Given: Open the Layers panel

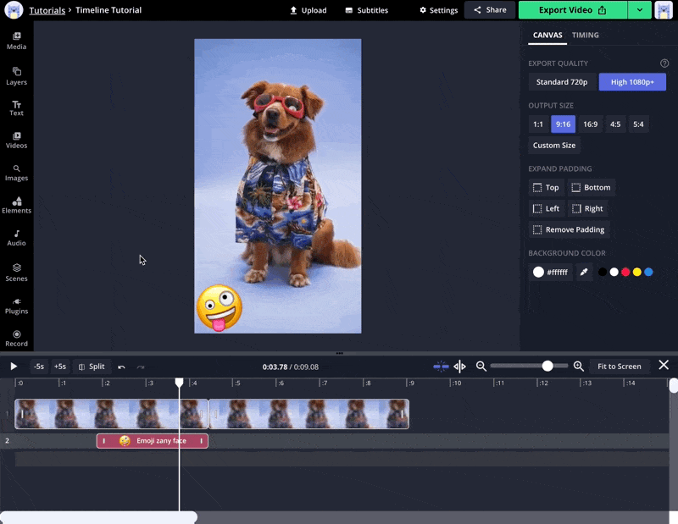Looking at the screenshot, I should [16, 76].
